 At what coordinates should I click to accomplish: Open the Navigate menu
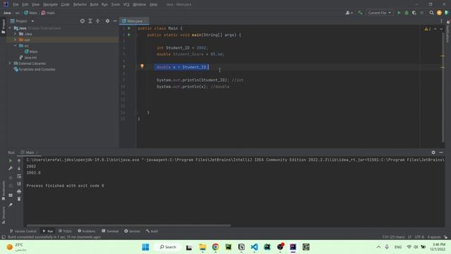pyautogui.click(x=50, y=5)
